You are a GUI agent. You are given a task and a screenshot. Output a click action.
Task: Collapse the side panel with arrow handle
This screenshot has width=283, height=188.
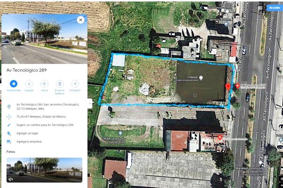tap(90, 103)
